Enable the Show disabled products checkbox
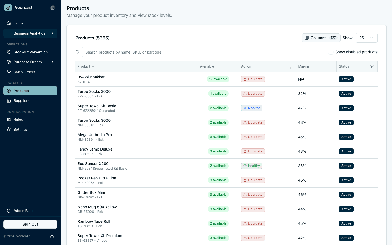Image resolution: width=392 pixels, height=245 pixels. 331,52
